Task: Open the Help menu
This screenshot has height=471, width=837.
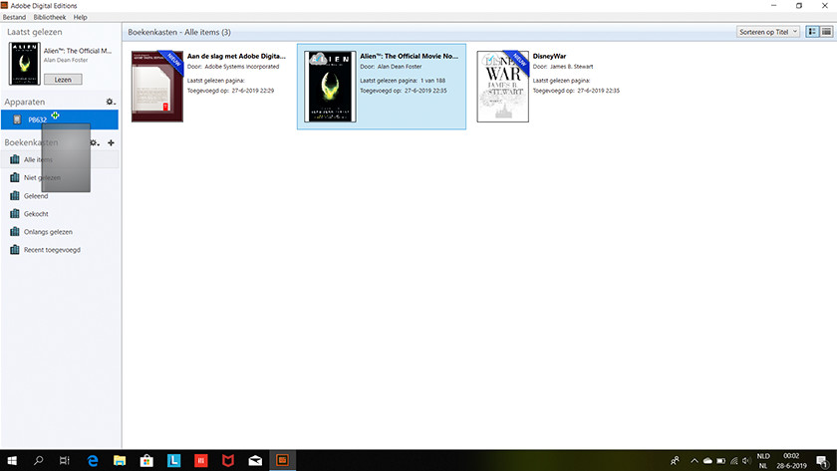Action: pos(81,17)
